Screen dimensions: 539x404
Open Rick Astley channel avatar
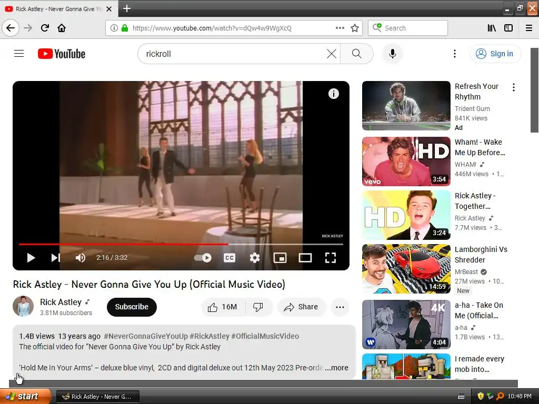[23, 306]
